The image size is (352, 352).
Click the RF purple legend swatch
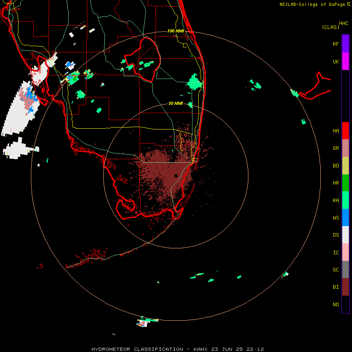coord(345,44)
